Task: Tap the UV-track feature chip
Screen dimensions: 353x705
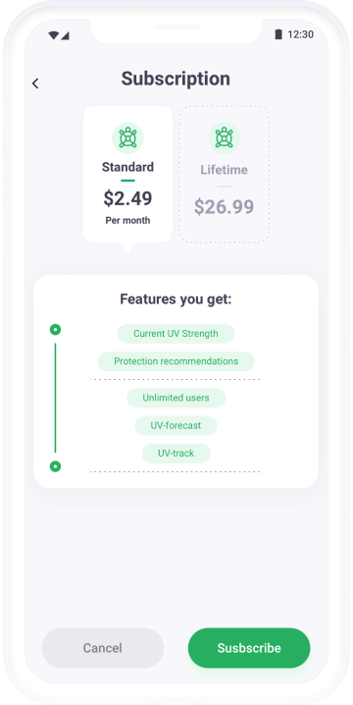Action: [176, 454]
